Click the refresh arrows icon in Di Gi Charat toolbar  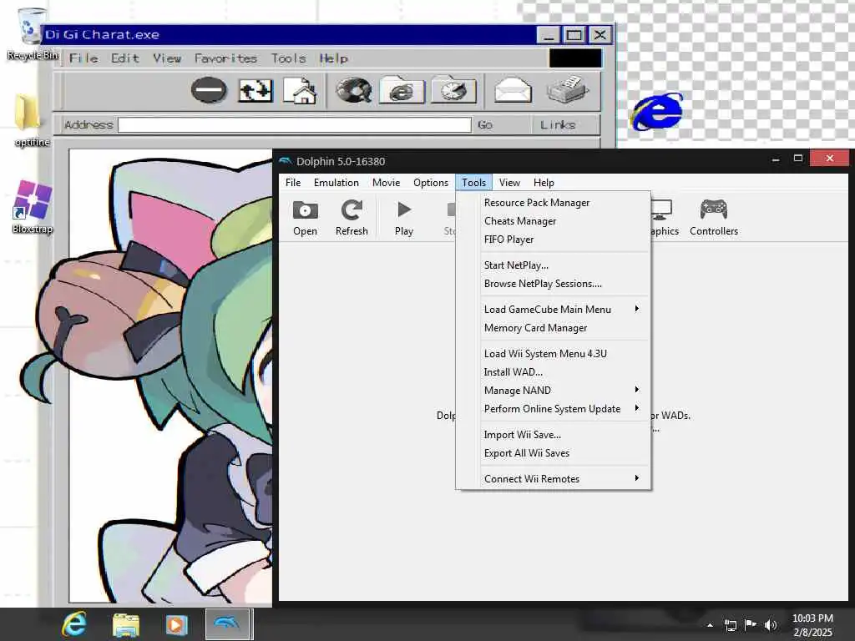tap(255, 90)
